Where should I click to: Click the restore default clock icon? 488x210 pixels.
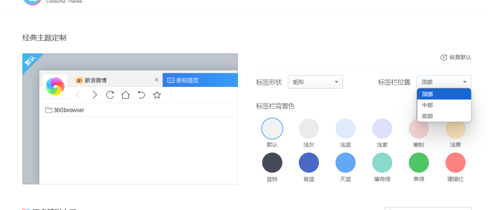[x=444, y=57]
